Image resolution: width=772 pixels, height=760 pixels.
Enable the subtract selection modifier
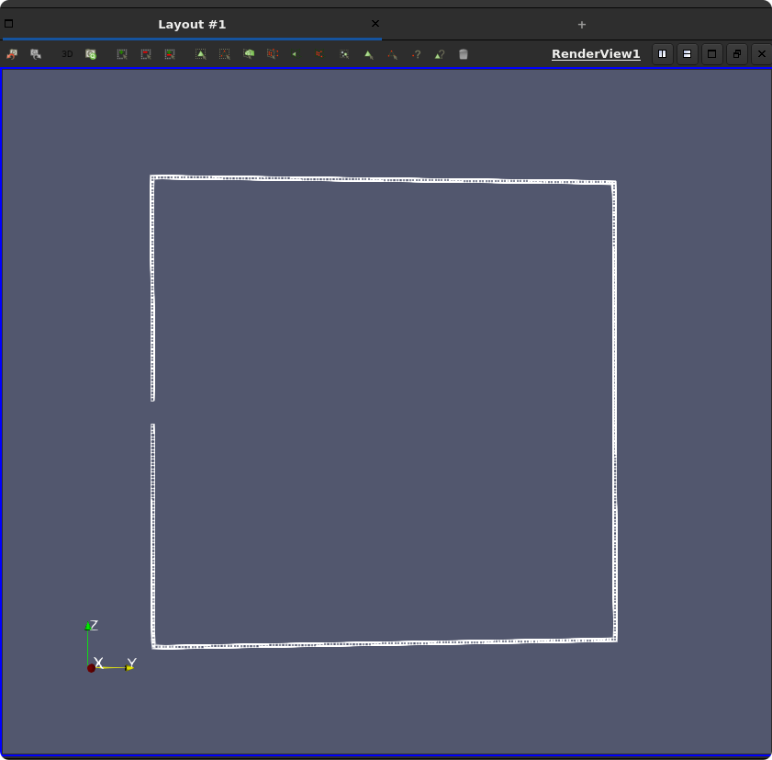pos(146,54)
